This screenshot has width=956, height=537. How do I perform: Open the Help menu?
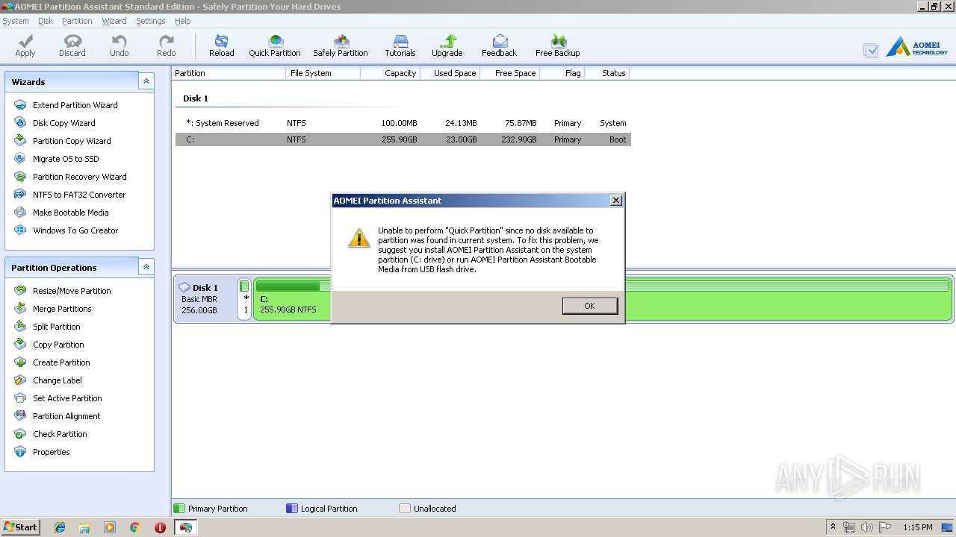point(183,21)
